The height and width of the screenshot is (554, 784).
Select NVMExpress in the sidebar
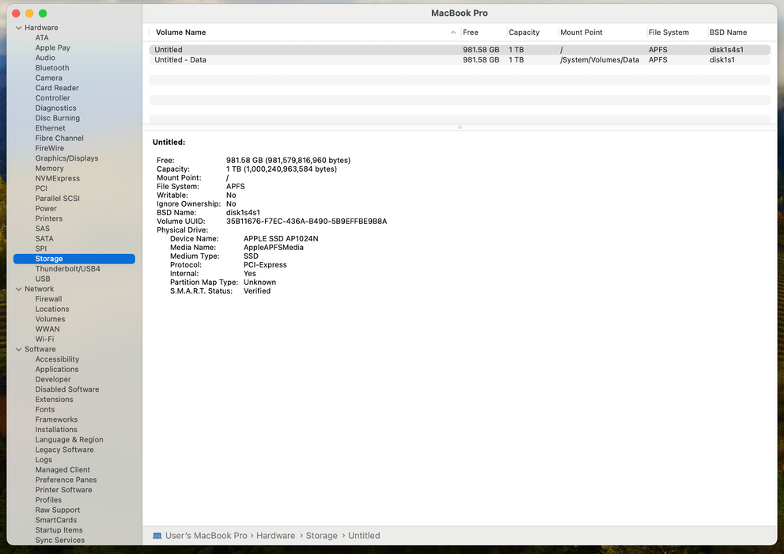point(58,179)
